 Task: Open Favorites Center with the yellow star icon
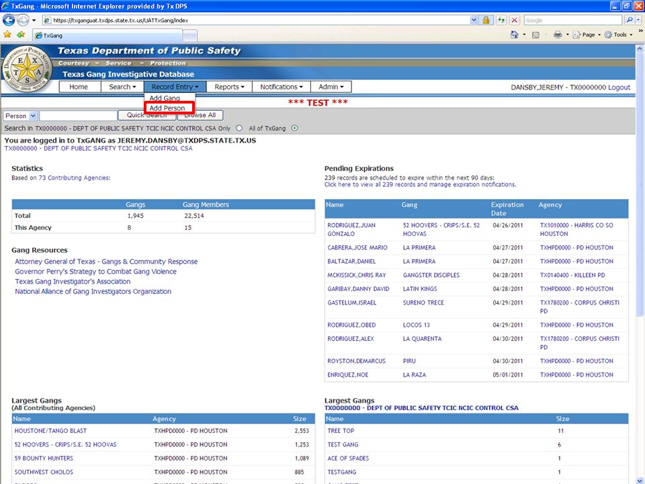tap(7, 34)
